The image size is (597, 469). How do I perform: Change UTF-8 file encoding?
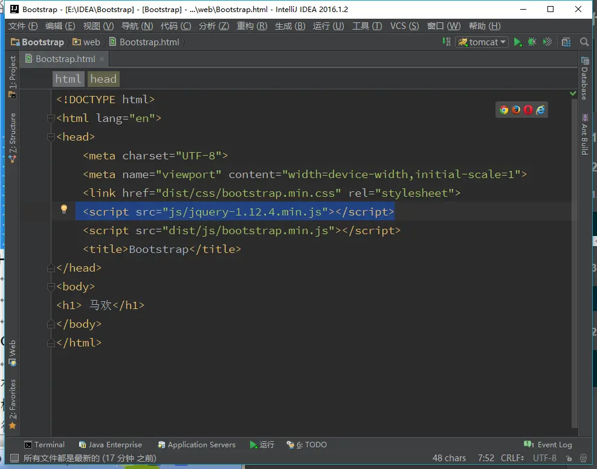[x=544, y=458]
